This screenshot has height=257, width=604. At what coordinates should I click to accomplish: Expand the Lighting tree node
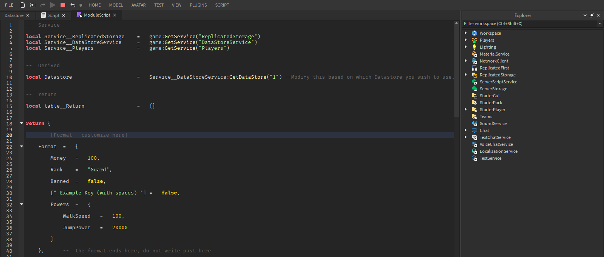pos(466,47)
